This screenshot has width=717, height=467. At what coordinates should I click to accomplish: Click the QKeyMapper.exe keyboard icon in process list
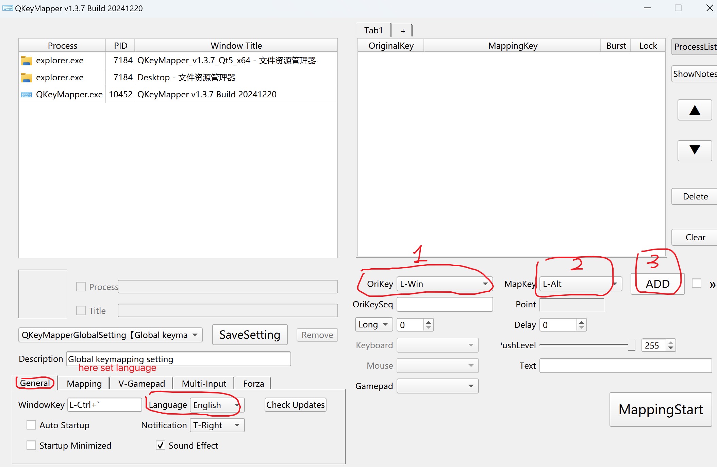click(x=26, y=94)
